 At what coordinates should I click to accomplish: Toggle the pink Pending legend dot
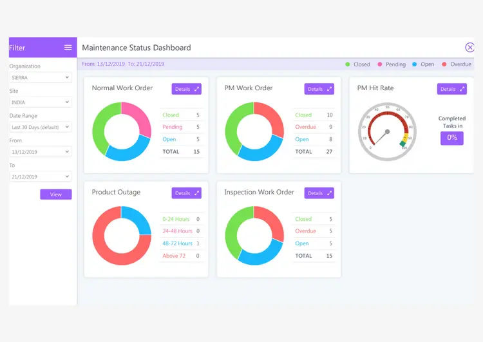tap(380, 64)
